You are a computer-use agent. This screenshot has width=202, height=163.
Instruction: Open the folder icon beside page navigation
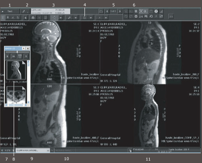(101, 11)
